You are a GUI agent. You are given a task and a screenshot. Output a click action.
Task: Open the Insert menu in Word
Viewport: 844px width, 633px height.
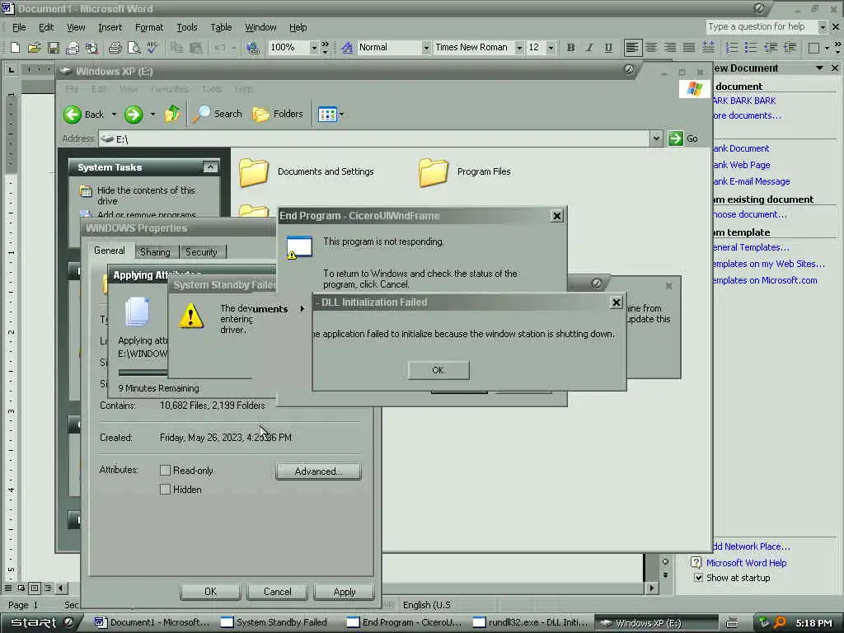(110, 27)
